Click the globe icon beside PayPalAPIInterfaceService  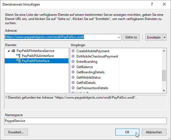pos(13,51)
